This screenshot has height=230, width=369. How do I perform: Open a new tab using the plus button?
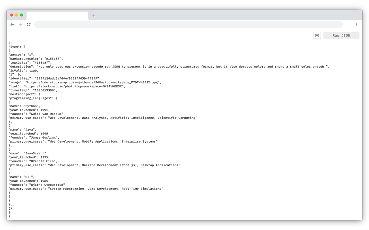(x=94, y=16)
